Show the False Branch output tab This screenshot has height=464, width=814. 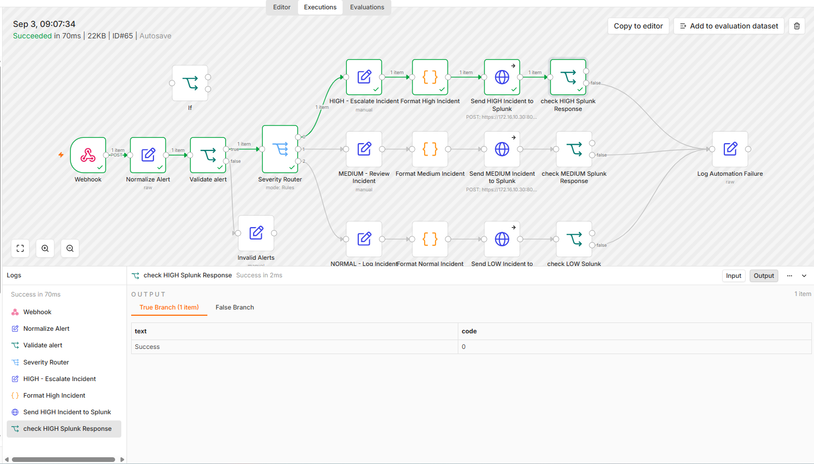coord(235,307)
